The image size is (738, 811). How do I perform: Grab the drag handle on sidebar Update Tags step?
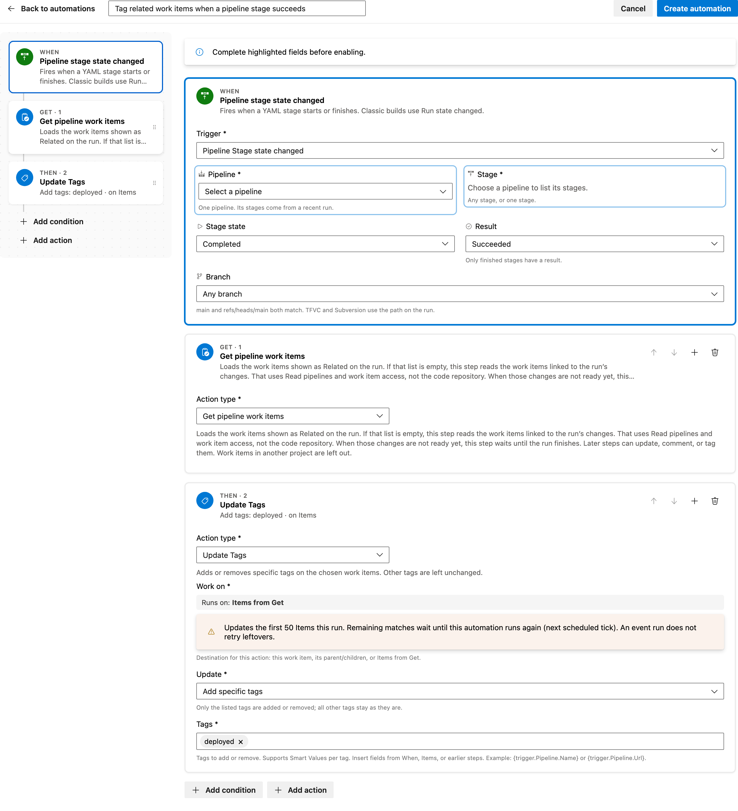coord(154,183)
